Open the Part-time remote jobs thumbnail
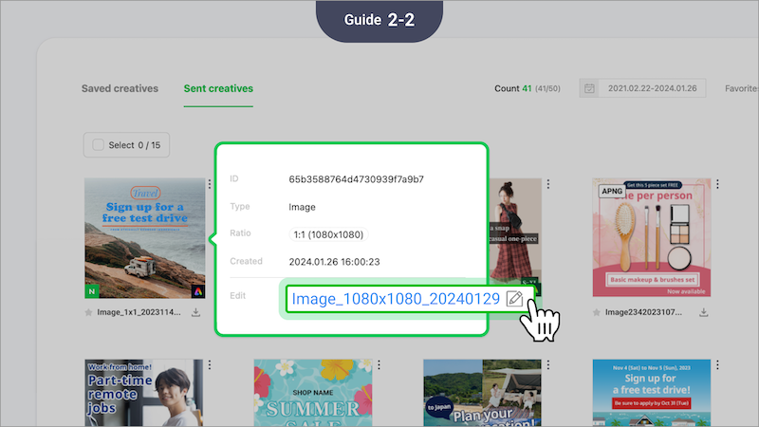Image resolution: width=759 pixels, height=427 pixels. [144, 393]
